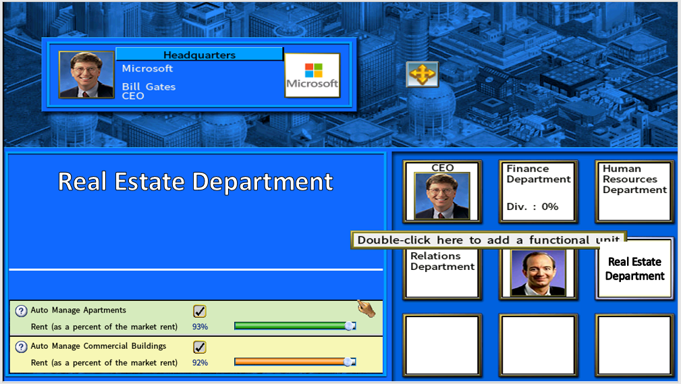This screenshot has height=384, width=681.
Task: Open help for Auto Manage Commercial Buildings
Action: [x=21, y=347]
